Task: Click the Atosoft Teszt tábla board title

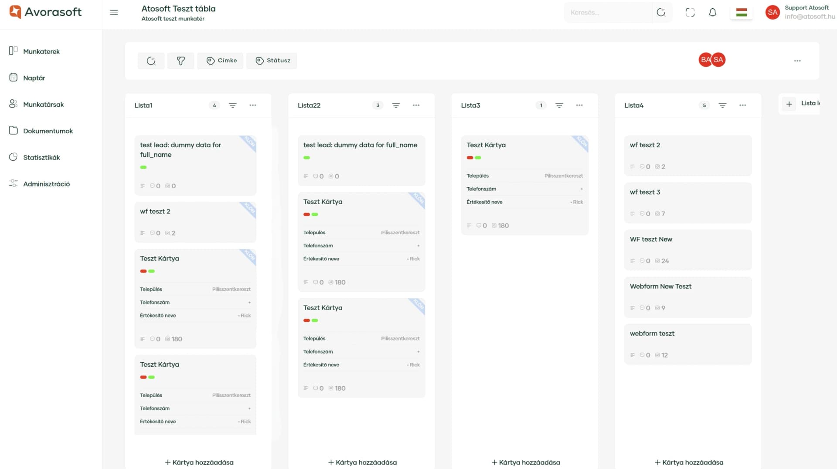Action: [178, 9]
